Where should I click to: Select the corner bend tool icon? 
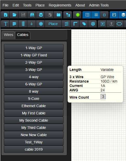pos(75,24)
